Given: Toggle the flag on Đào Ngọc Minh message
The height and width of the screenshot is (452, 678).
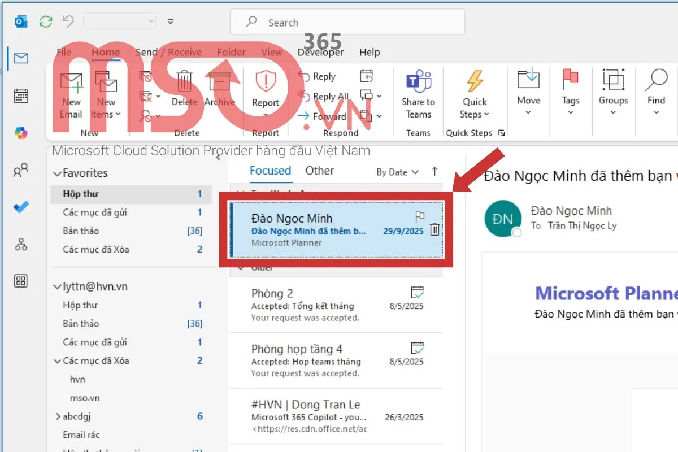Looking at the screenshot, I should [420, 216].
